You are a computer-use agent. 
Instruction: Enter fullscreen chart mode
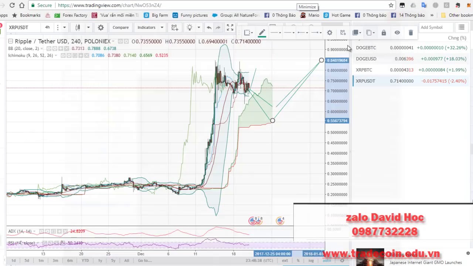[x=230, y=27]
